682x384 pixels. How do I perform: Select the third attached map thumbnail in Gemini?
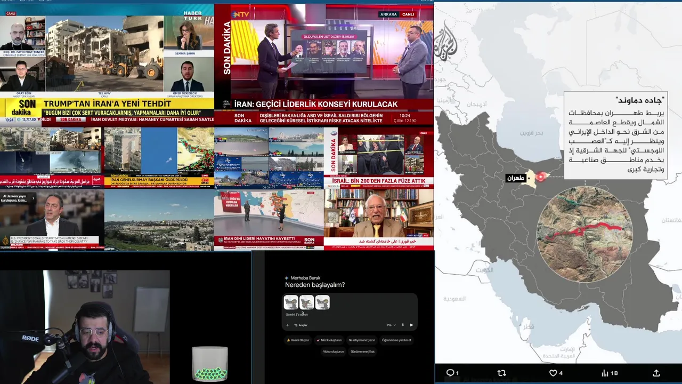(322, 302)
